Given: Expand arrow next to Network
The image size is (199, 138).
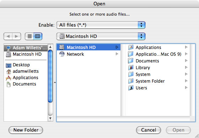Looking at the screenshot, I should [117, 54].
